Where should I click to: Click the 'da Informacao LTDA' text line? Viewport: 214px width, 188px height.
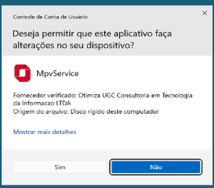click(42, 103)
